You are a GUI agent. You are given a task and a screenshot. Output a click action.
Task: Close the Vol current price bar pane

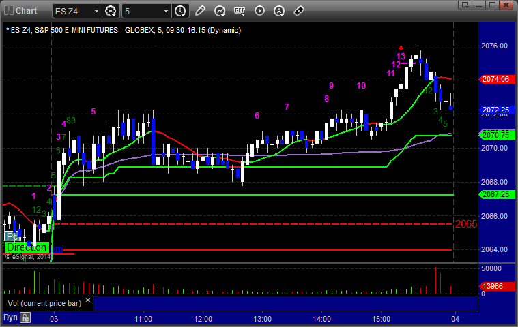88,300
